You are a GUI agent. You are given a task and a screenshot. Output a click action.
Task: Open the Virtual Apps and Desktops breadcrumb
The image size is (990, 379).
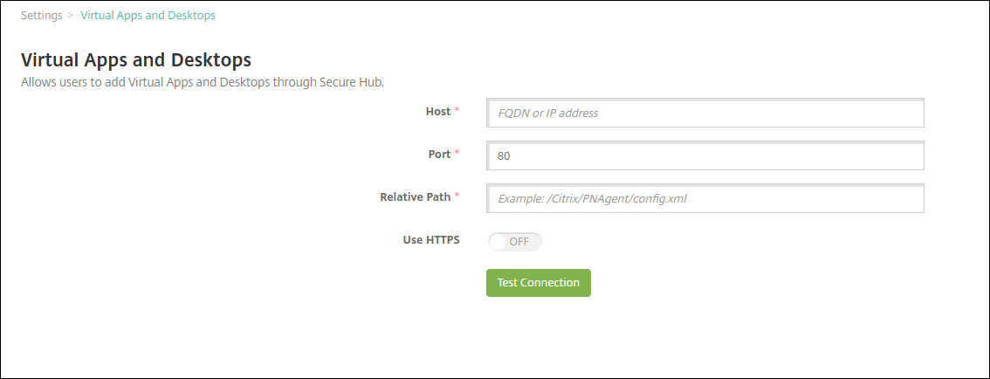(148, 16)
